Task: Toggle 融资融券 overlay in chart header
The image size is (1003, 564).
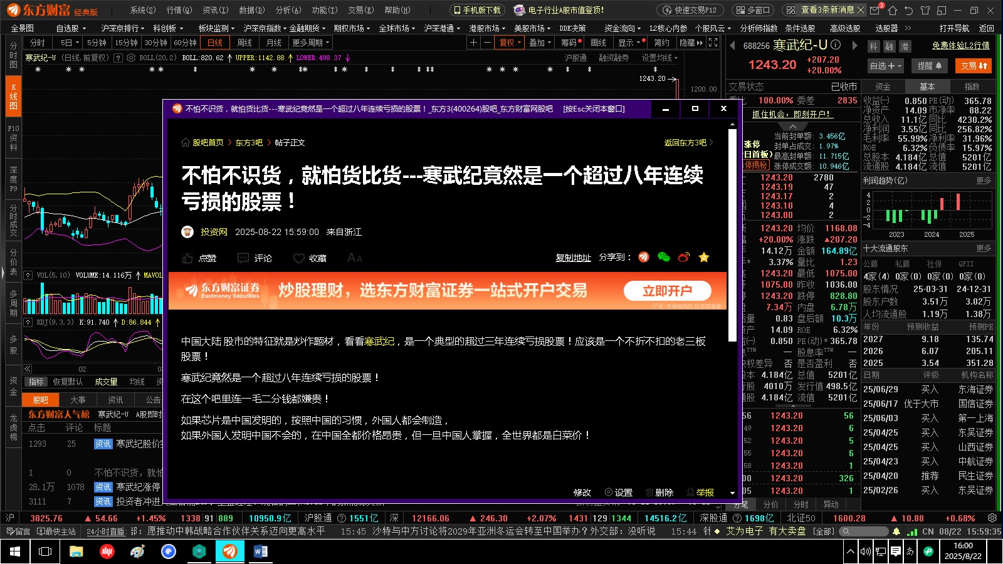Action: pyautogui.click(x=614, y=58)
